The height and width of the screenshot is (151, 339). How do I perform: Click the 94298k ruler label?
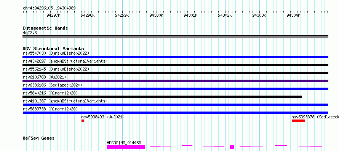pos(88,15)
